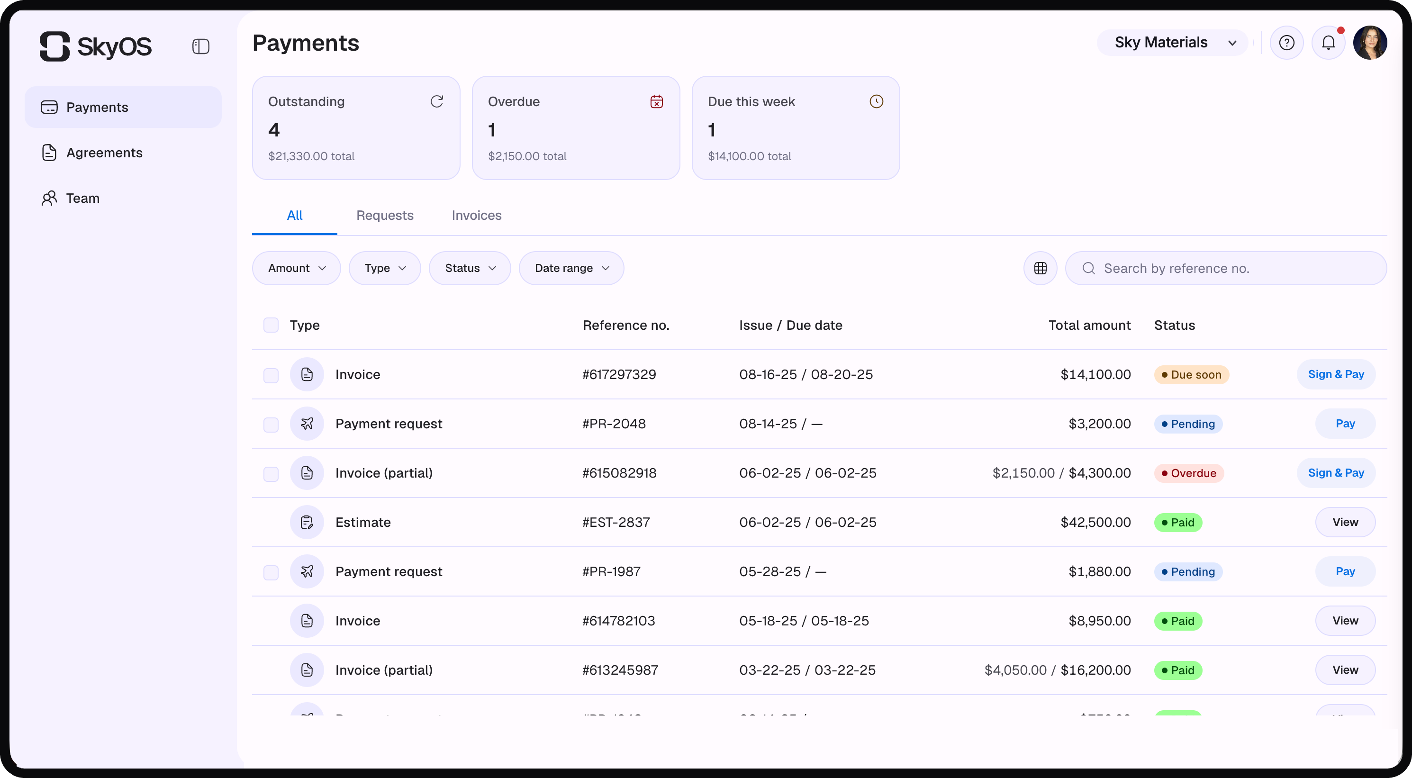Click Pay for request #PR-2048
Image resolution: width=1412 pixels, height=778 pixels.
(x=1345, y=424)
